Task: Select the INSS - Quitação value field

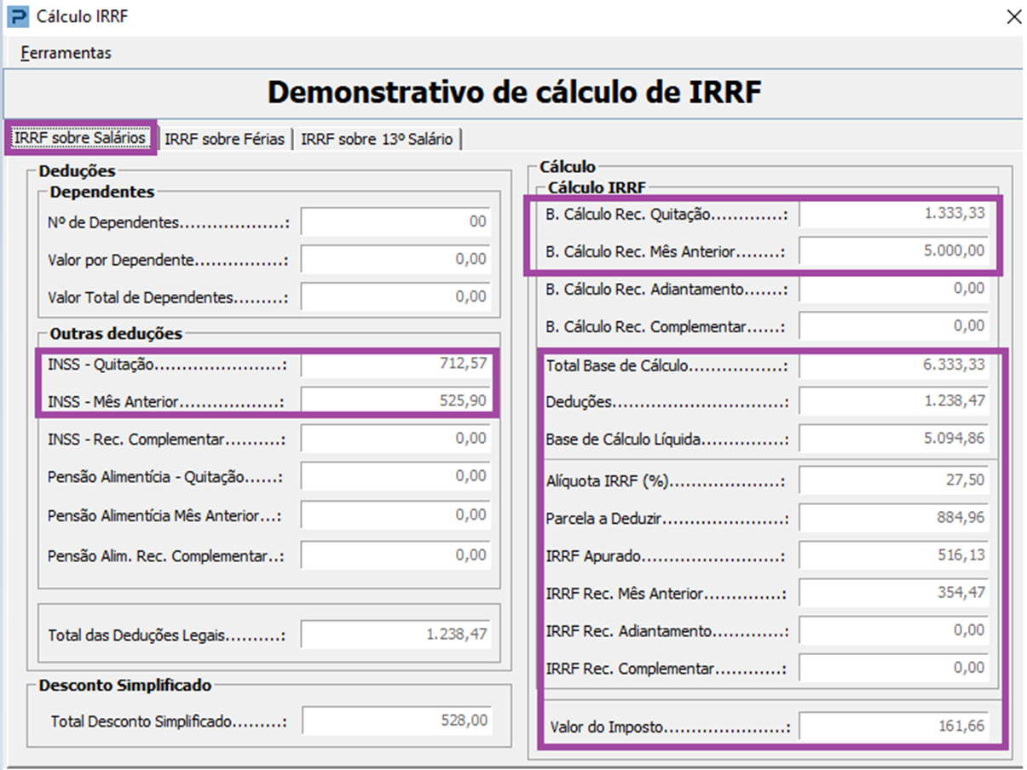Action: point(397,365)
